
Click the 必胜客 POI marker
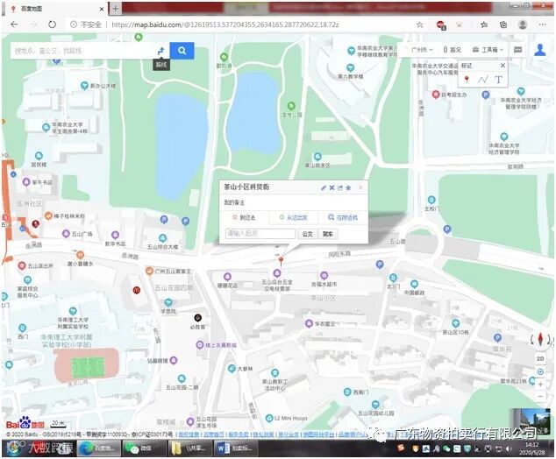click(198, 318)
